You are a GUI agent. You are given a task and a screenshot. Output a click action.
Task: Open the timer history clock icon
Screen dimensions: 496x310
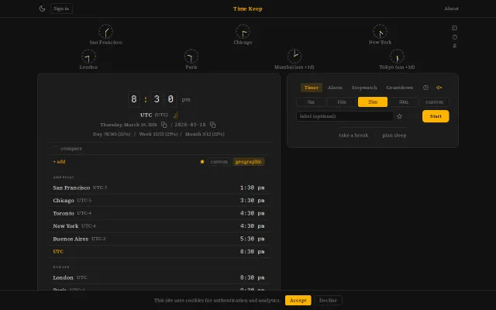tap(425, 88)
